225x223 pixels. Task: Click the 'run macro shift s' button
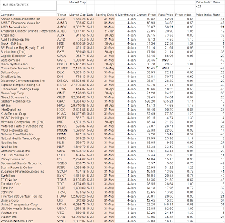pyautogui.click(x=29, y=6)
